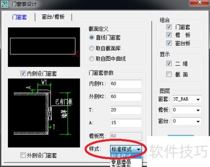Open the 样式 dropdown showing 标准样式
The image size is (210, 167).
click(126, 149)
